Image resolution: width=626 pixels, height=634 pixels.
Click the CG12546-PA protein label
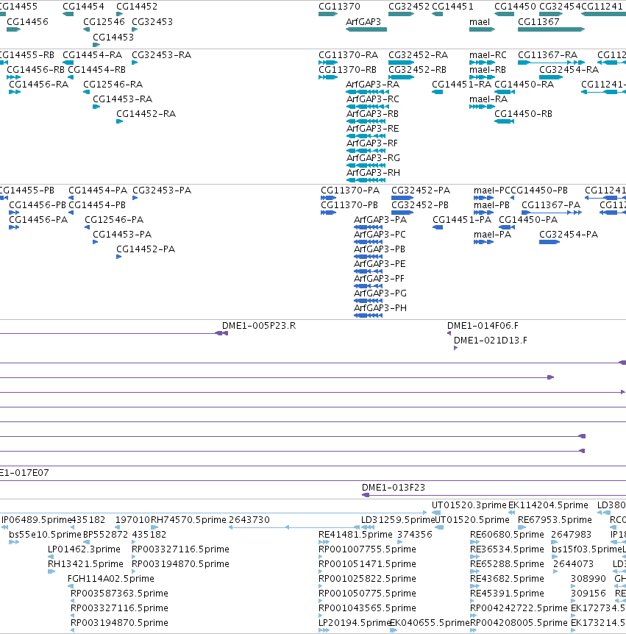pyautogui.click(x=114, y=220)
